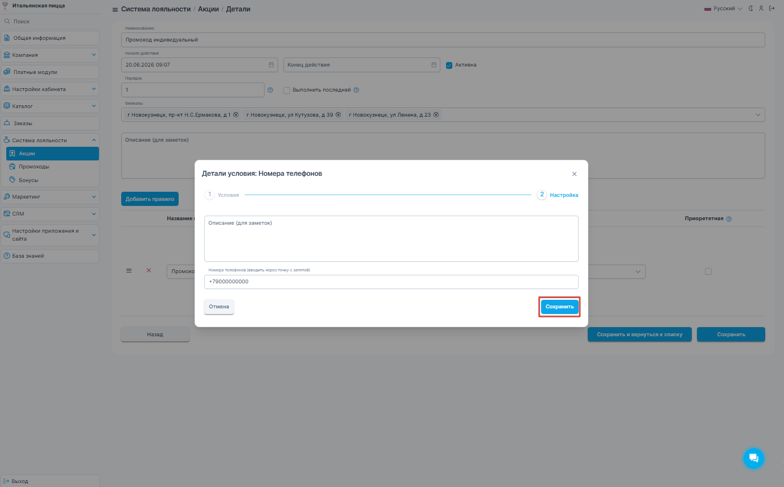Open Бонусы submenu item
The height and width of the screenshot is (487, 784).
pyautogui.click(x=52, y=180)
